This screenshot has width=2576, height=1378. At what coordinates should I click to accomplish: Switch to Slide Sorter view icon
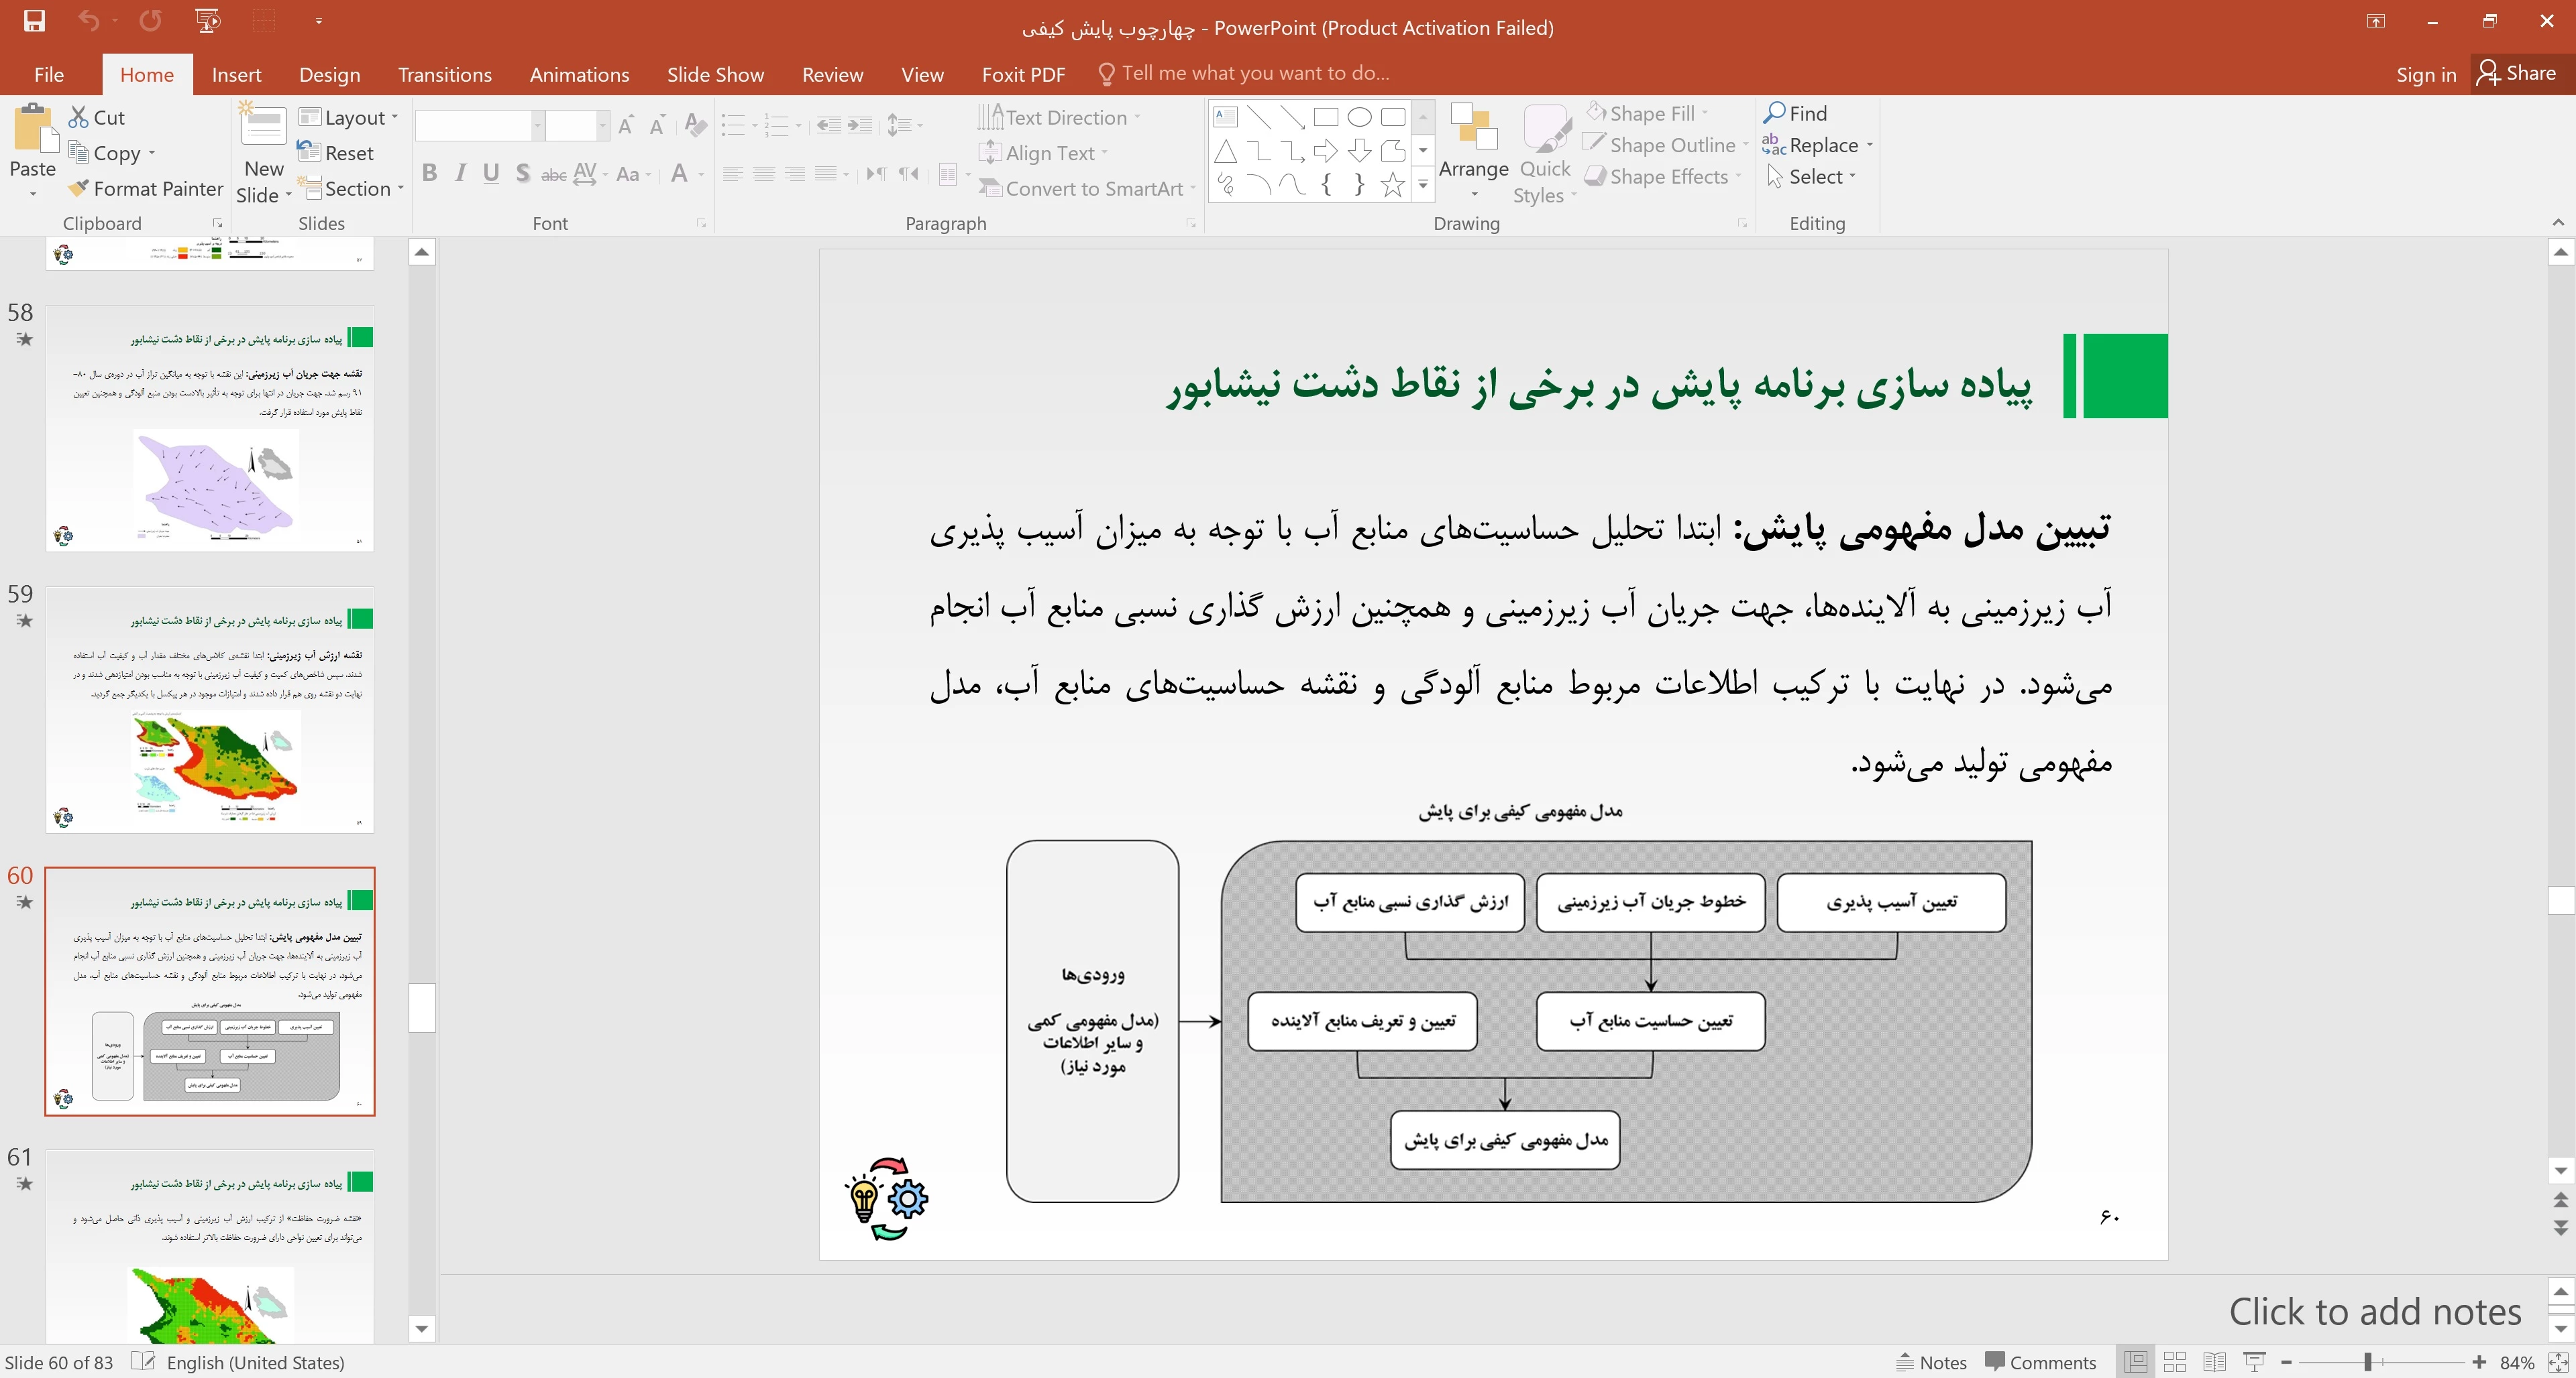pos(2174,1362)
